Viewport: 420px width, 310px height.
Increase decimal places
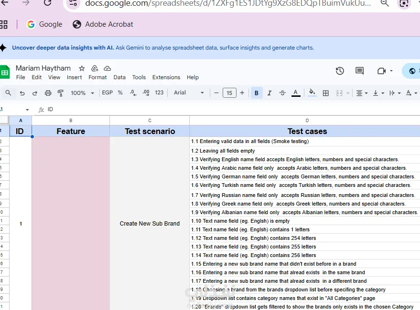pos(146,93)
